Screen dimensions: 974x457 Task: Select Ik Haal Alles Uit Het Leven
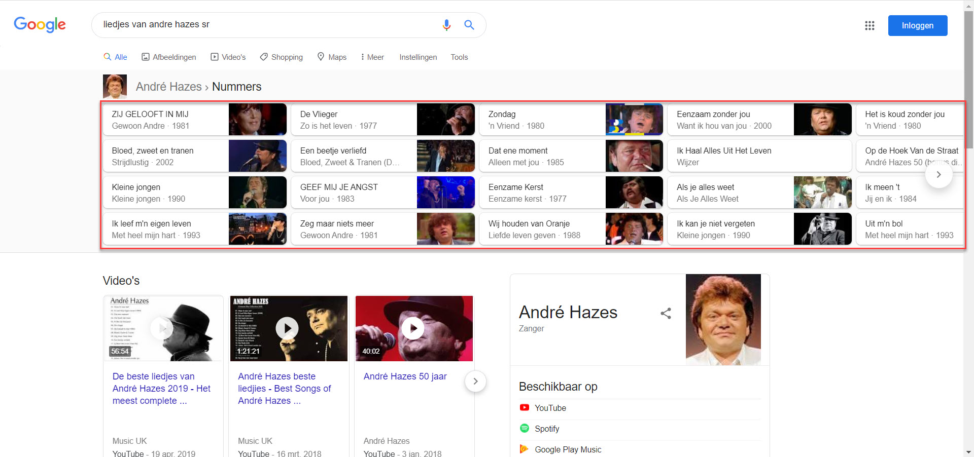pyautogui.click(x=759, y=156)
